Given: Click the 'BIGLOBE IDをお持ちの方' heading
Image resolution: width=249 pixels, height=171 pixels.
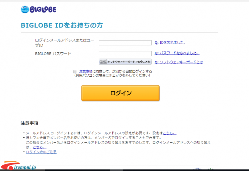Looking at the screenshot, I should [62, 25].
